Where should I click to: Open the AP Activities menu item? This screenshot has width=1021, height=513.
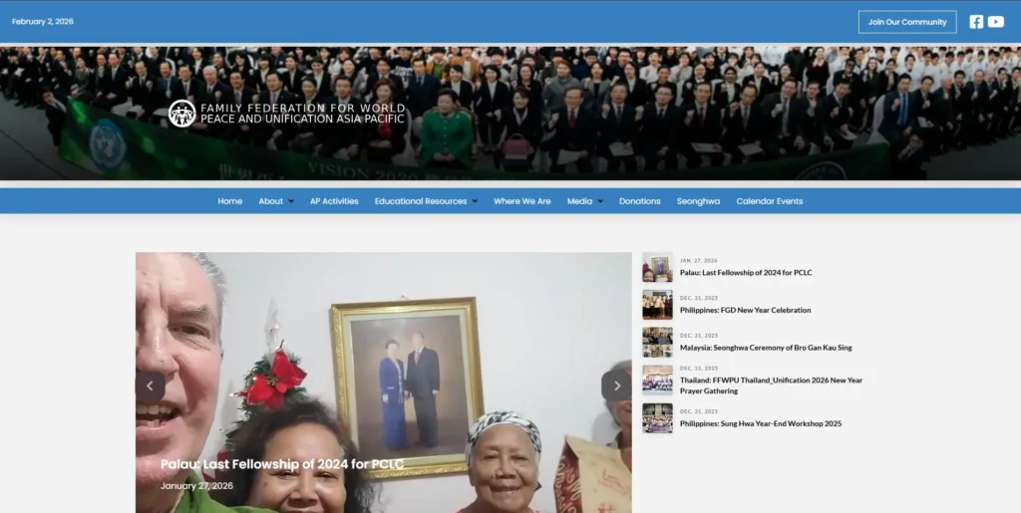(x=334, y=201)
